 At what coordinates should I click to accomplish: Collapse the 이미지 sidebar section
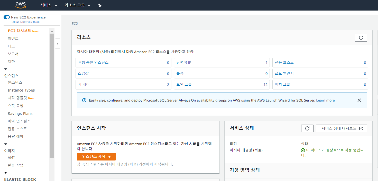tap(6, 144)
